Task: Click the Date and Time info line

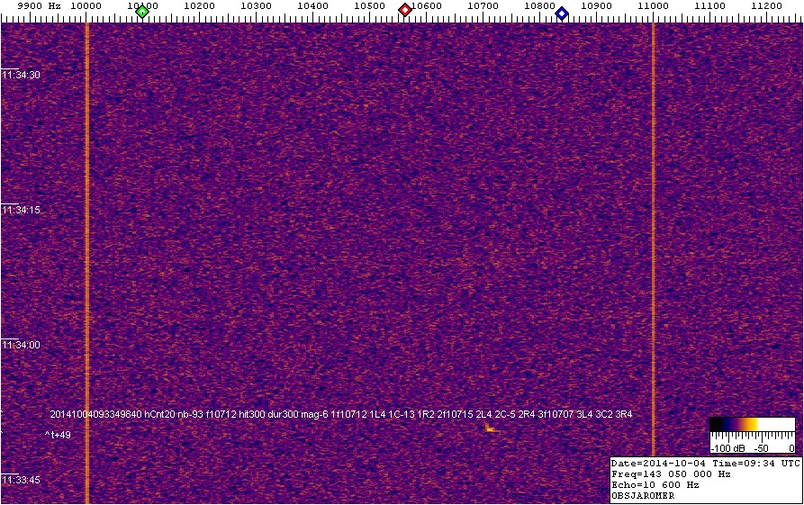Action: 705,463
